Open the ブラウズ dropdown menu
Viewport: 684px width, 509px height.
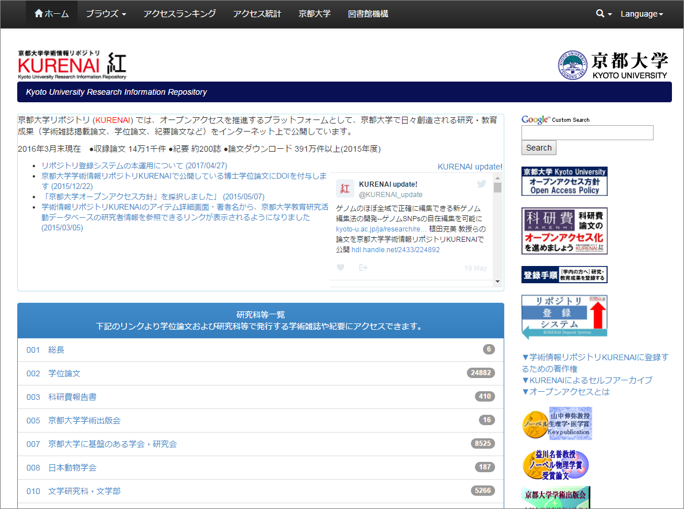point(106,14)
